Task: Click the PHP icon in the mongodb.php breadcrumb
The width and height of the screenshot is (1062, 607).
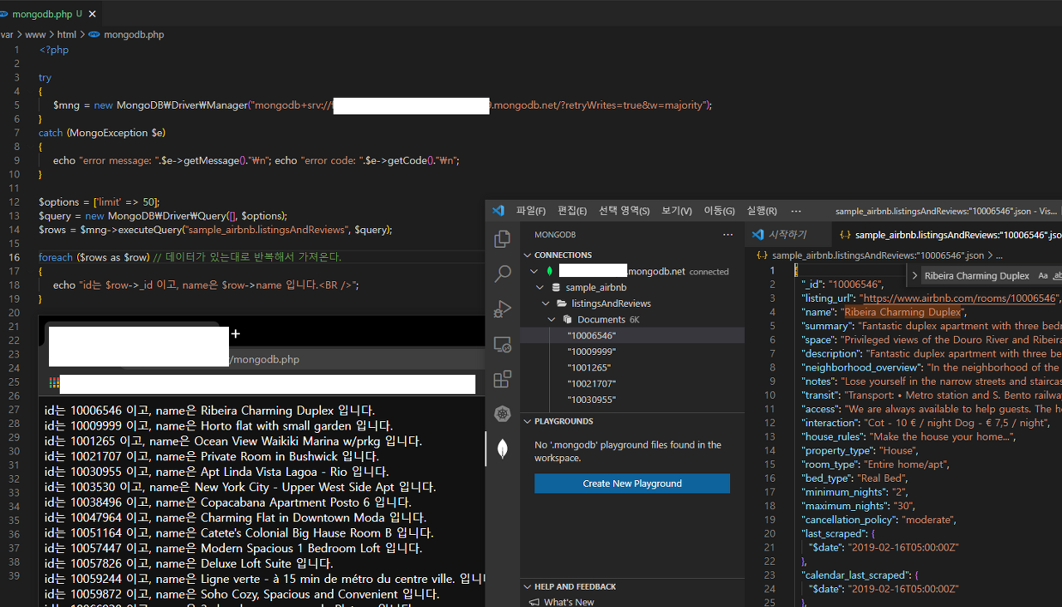Action: 94,35
